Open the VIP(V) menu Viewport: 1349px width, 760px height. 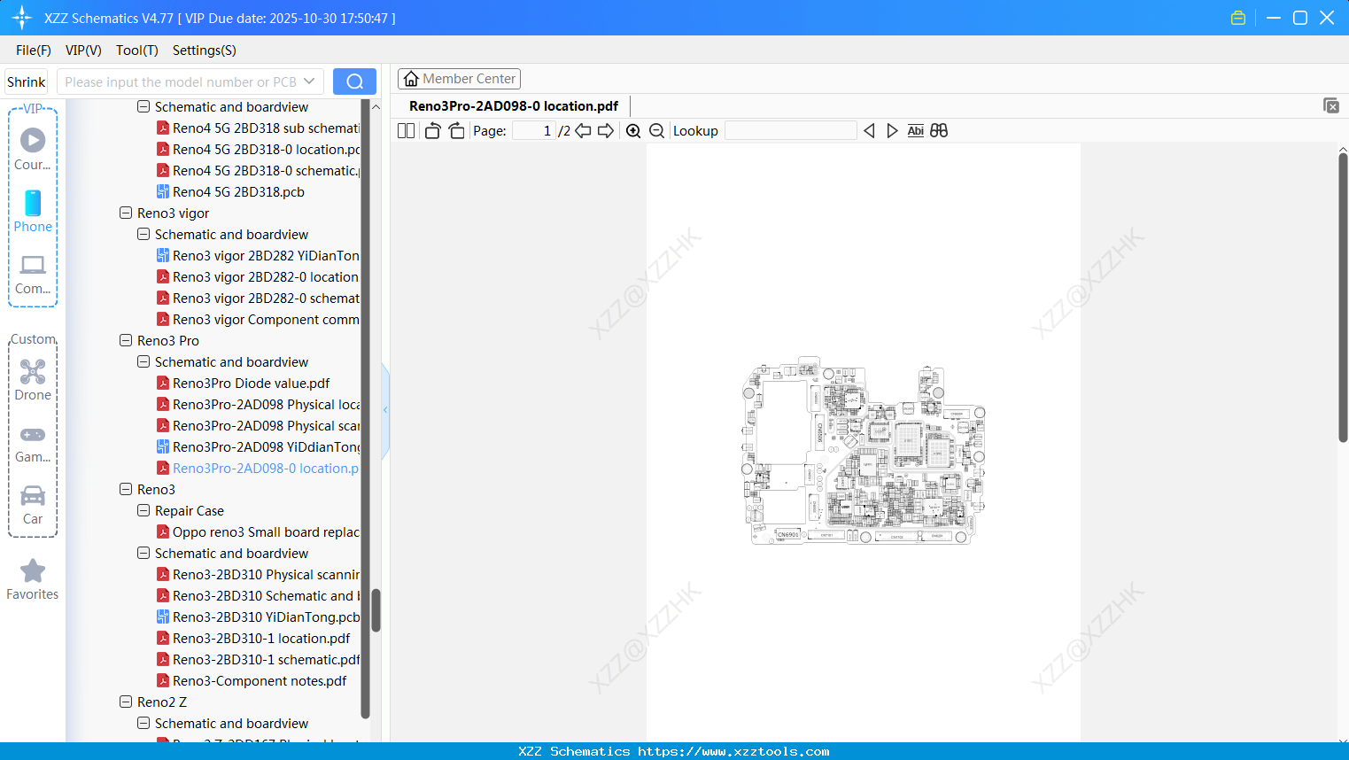click(83, 50)
